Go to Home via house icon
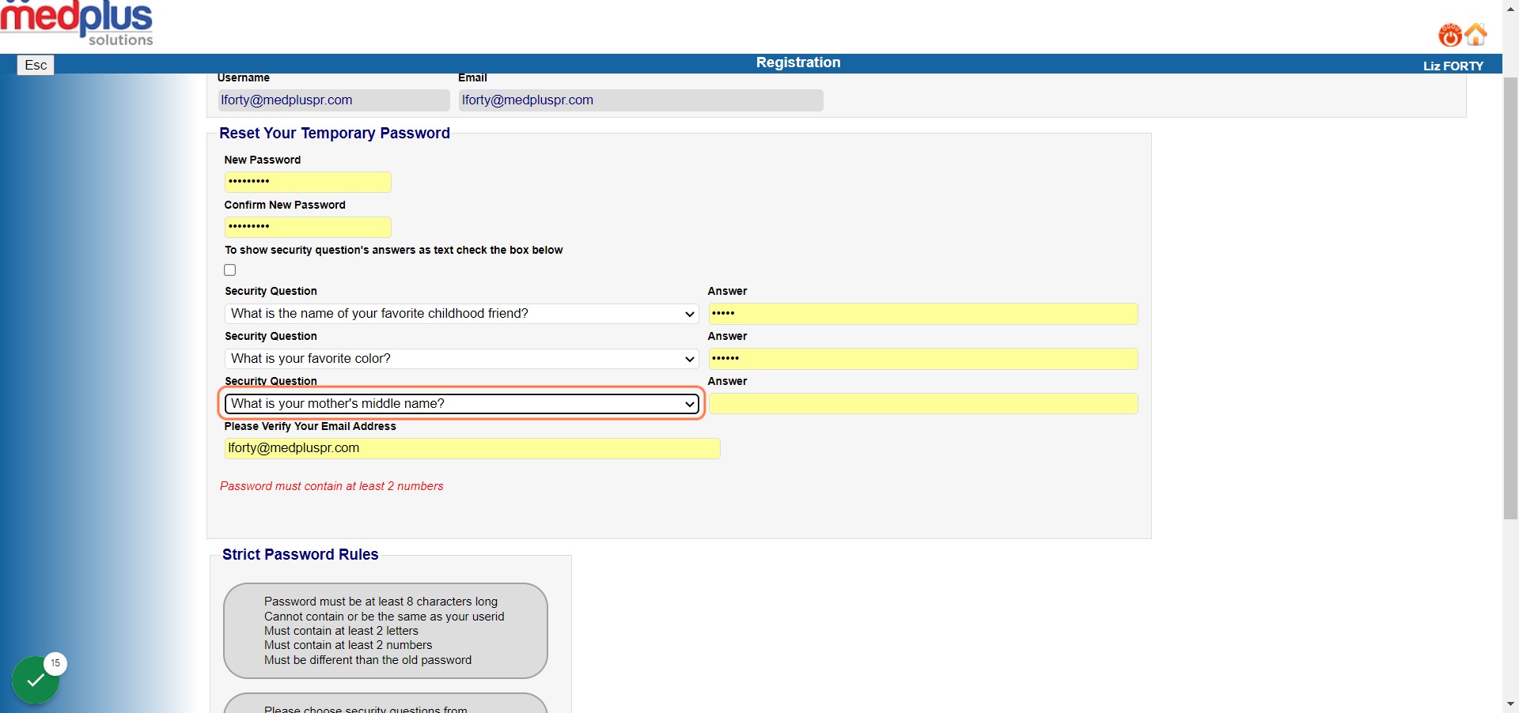Viewport: 1519px width, 713px height. point(1476,34)
